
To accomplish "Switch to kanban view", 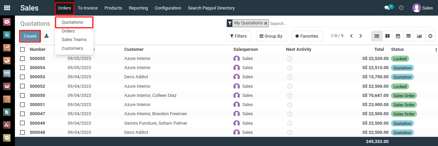I will pyautogui.click(x=387, y=36).
